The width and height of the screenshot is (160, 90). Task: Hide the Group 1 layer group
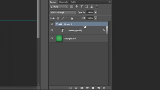[52, 24]
